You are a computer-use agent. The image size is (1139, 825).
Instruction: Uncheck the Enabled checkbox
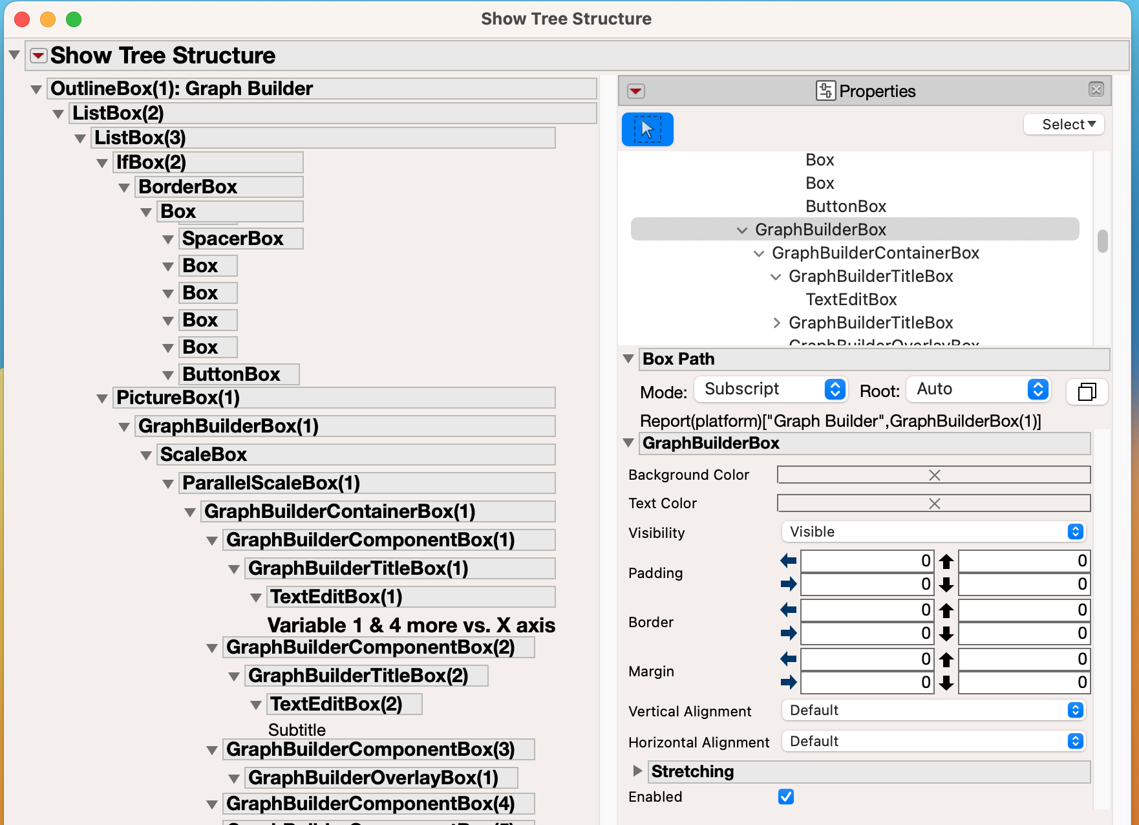(x=785, y=797)
